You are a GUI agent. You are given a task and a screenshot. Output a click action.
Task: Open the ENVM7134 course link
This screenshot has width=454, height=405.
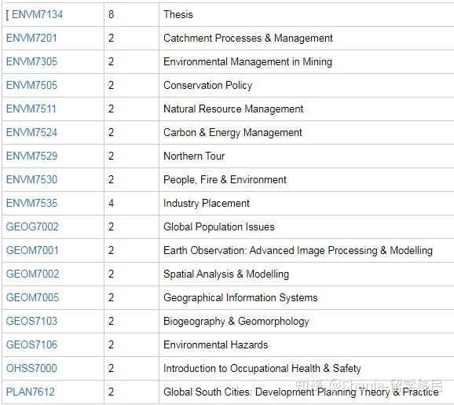tap(37, 14)
